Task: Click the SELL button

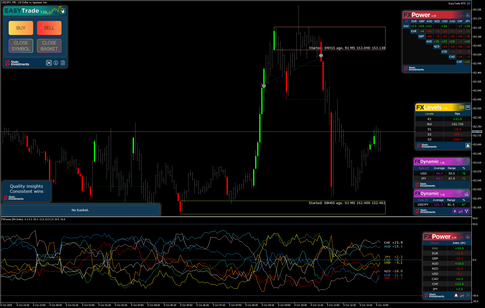Action: (49, 28)
